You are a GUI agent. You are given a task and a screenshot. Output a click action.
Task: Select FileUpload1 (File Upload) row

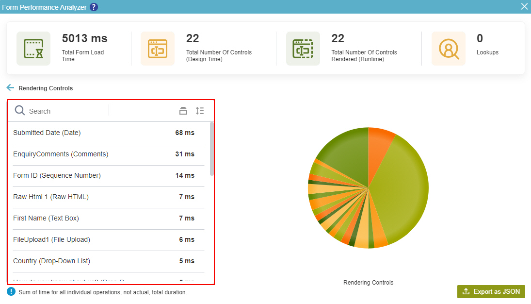(108, 240)
